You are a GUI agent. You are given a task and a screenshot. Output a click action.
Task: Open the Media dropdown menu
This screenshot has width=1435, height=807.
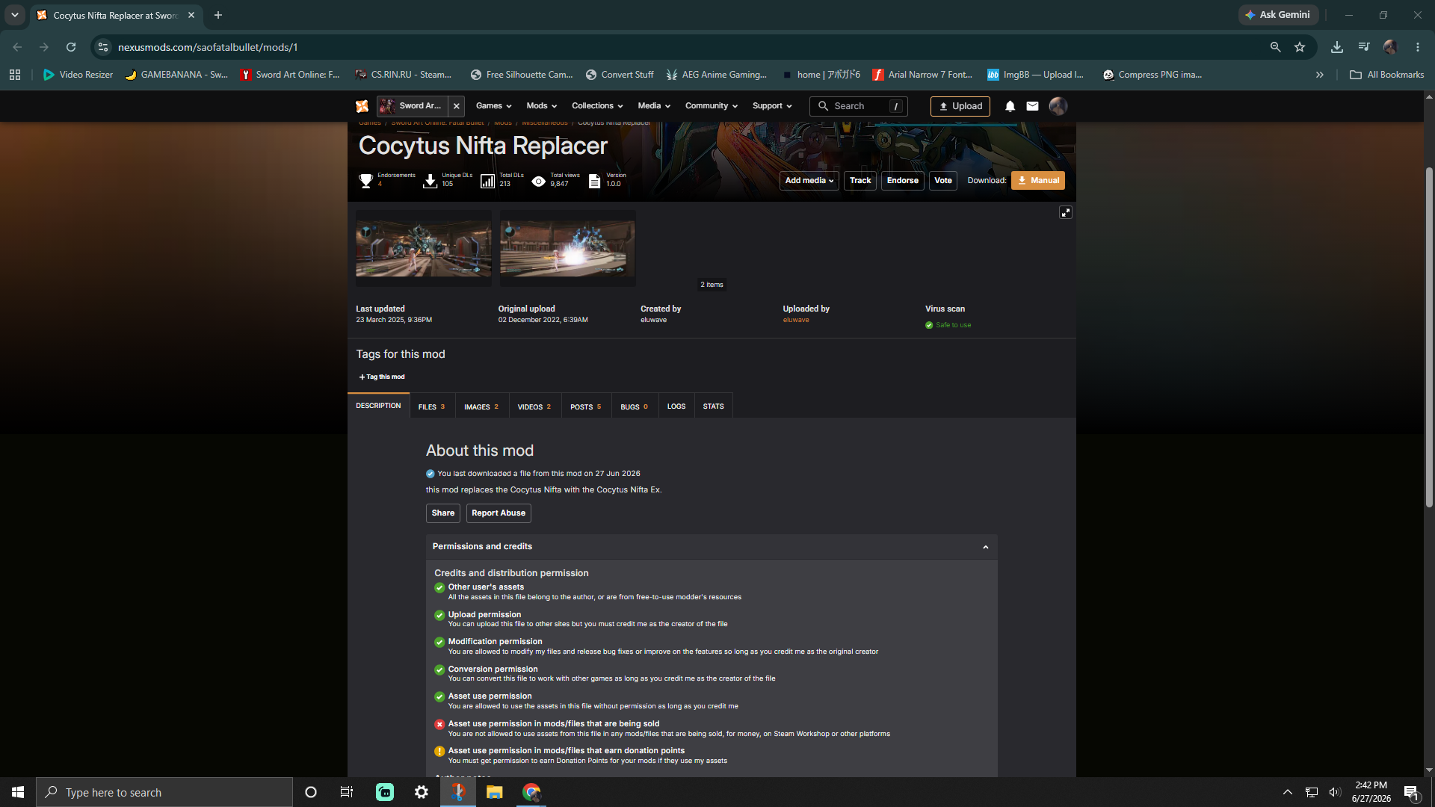[x=654, y=106]
